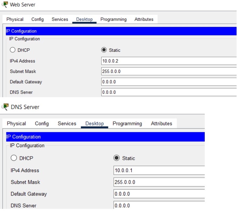The width and height of the screenshot is (239, 211).
Task: Open Physical tab in Web Server window
Action: [15, 19]
